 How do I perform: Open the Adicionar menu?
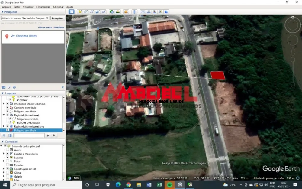(x=58, y=7)
